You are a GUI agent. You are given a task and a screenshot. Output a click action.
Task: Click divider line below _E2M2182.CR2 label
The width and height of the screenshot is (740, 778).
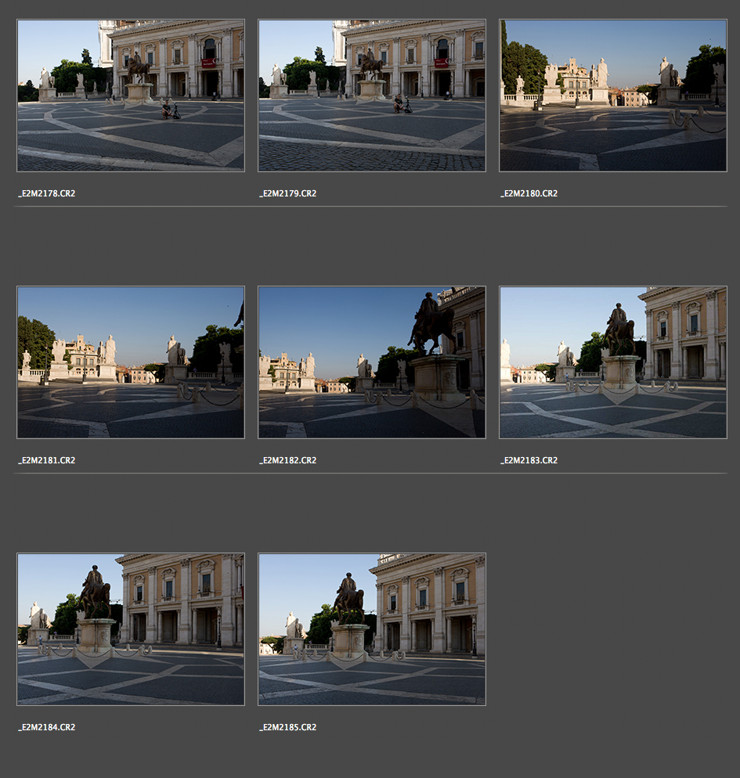point(372,474)
